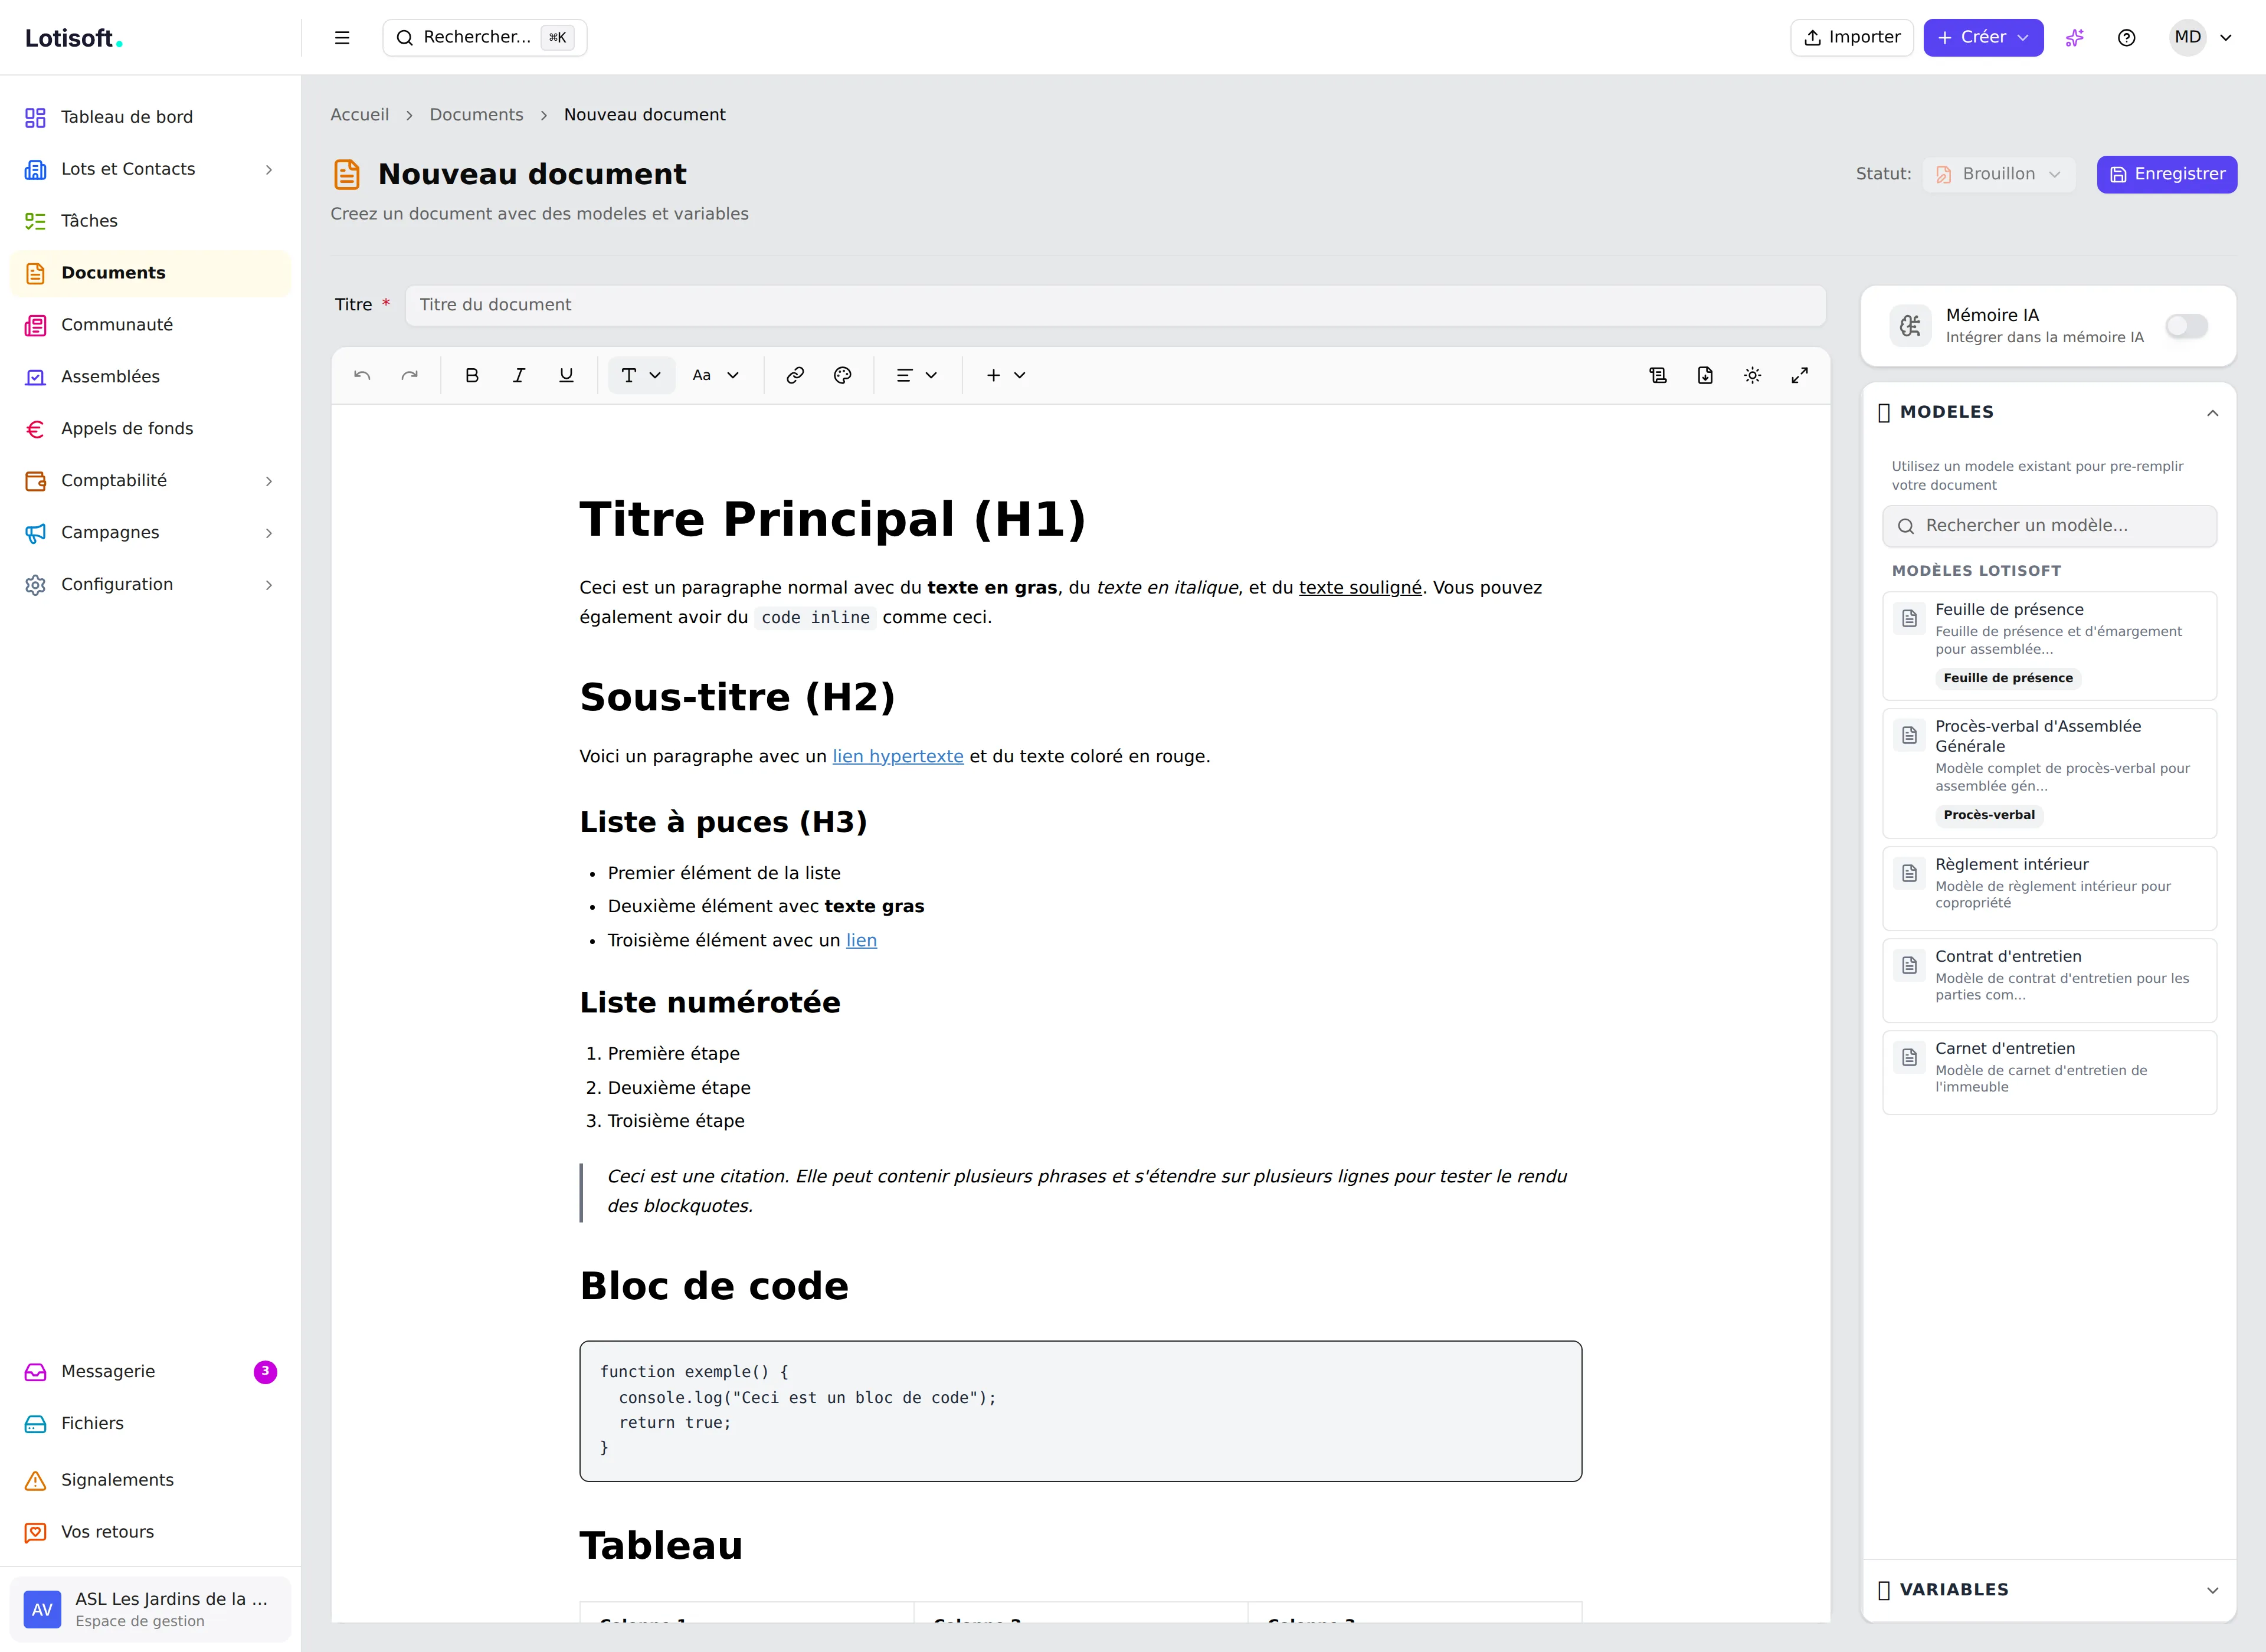Select the Règlement intérieur model

click(2049, 888)
